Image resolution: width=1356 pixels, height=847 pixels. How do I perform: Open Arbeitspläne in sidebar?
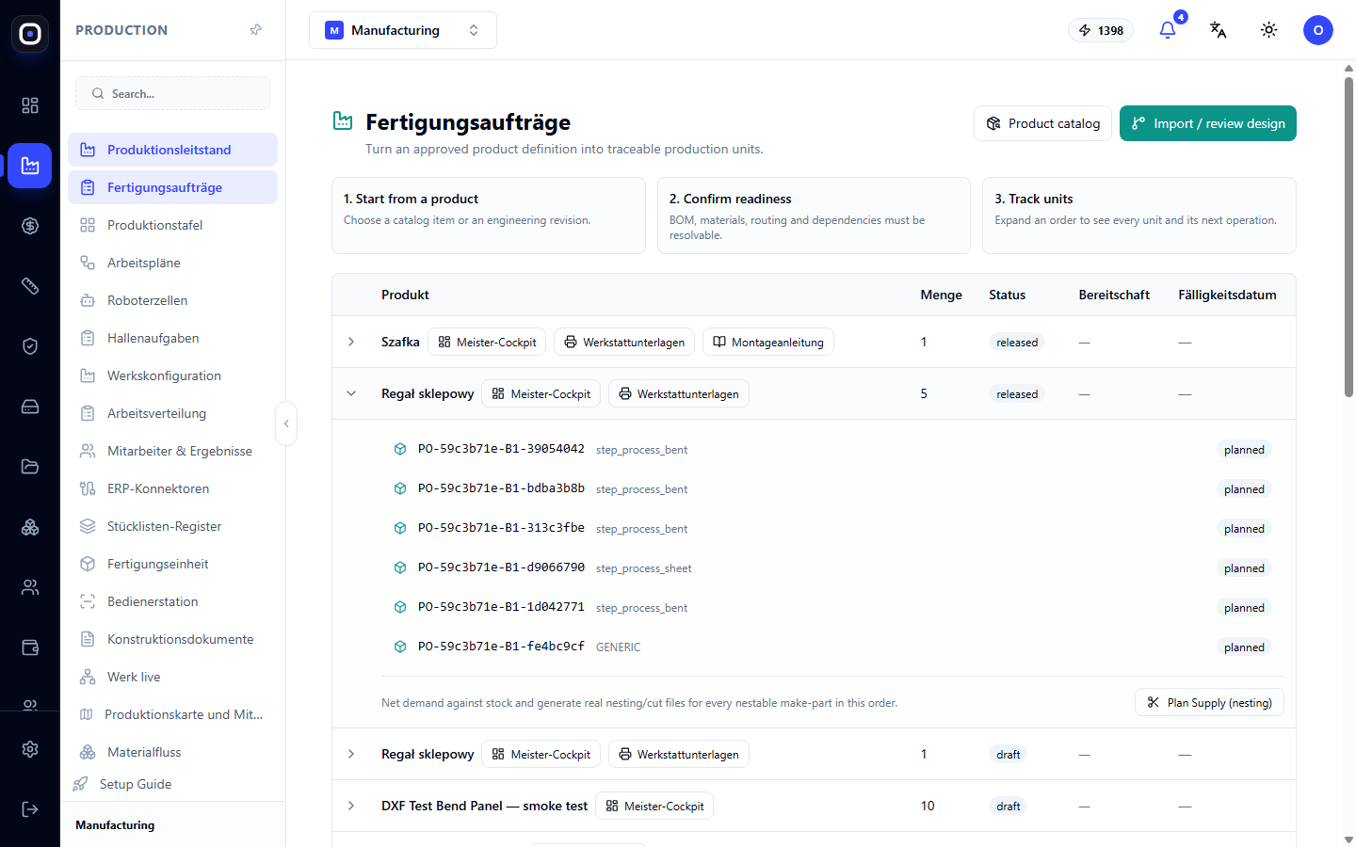click(x=172, y=263)
